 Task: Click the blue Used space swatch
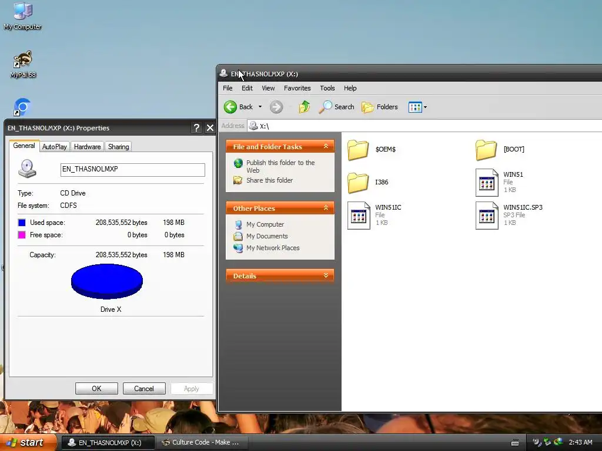(22, 223)
